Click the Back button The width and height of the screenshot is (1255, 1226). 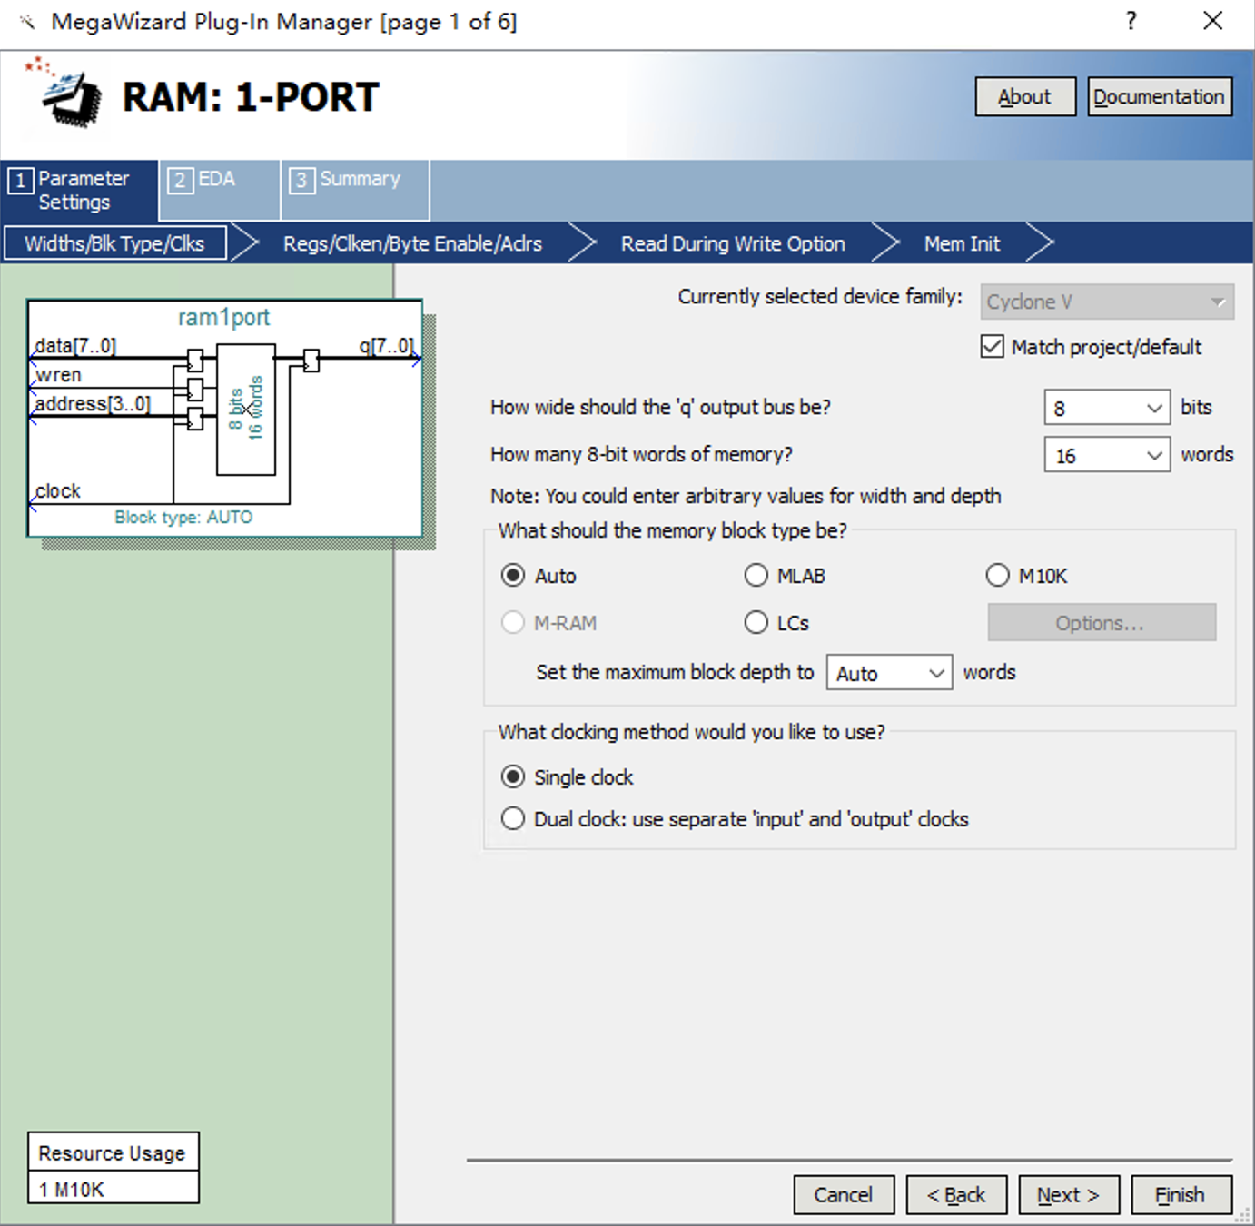click(956, 1195)
